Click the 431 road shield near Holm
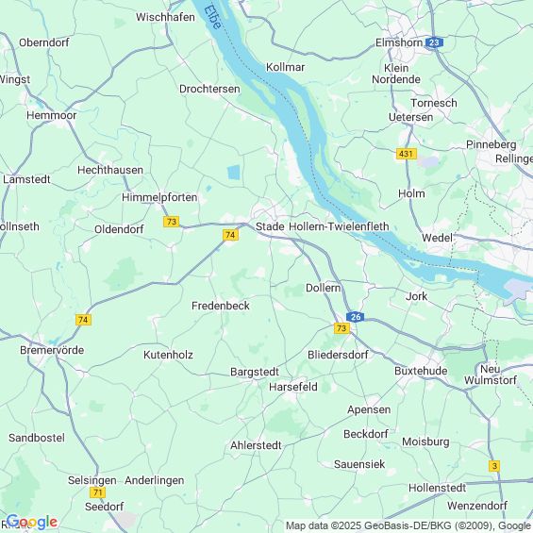Viewport: 533px width, 533px height. [407, 154]
